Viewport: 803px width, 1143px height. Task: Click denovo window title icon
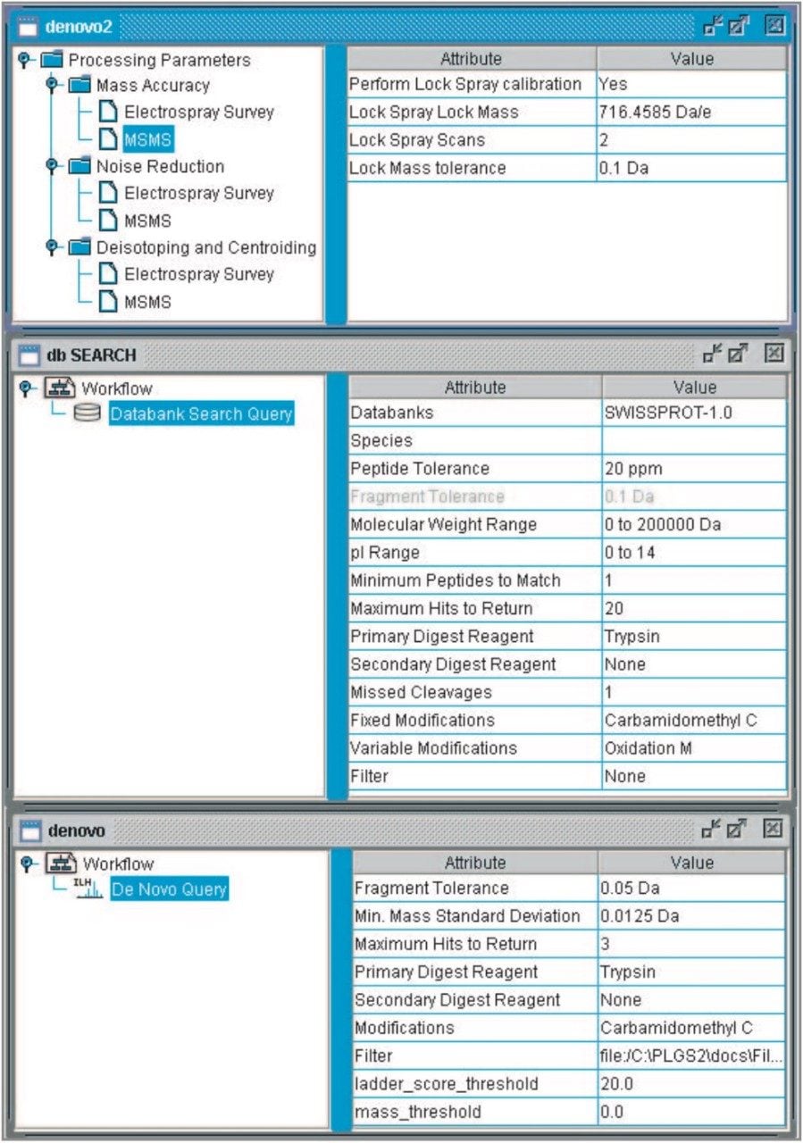pyautogui.click(x=31, y=830)
